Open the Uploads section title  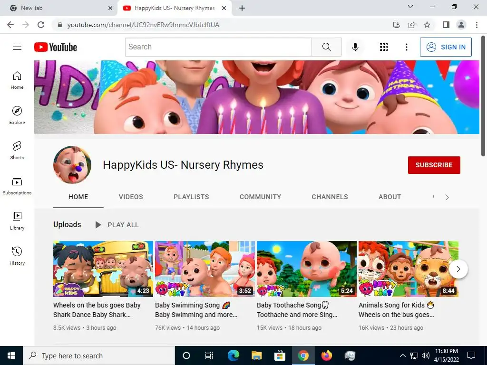pyautogui.click(x=67, y=224)
